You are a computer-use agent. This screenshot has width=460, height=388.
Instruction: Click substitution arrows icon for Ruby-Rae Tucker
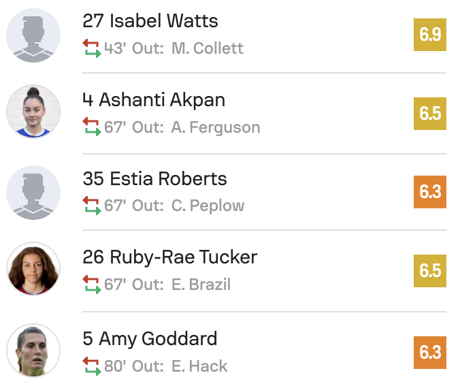pos(91,284)
